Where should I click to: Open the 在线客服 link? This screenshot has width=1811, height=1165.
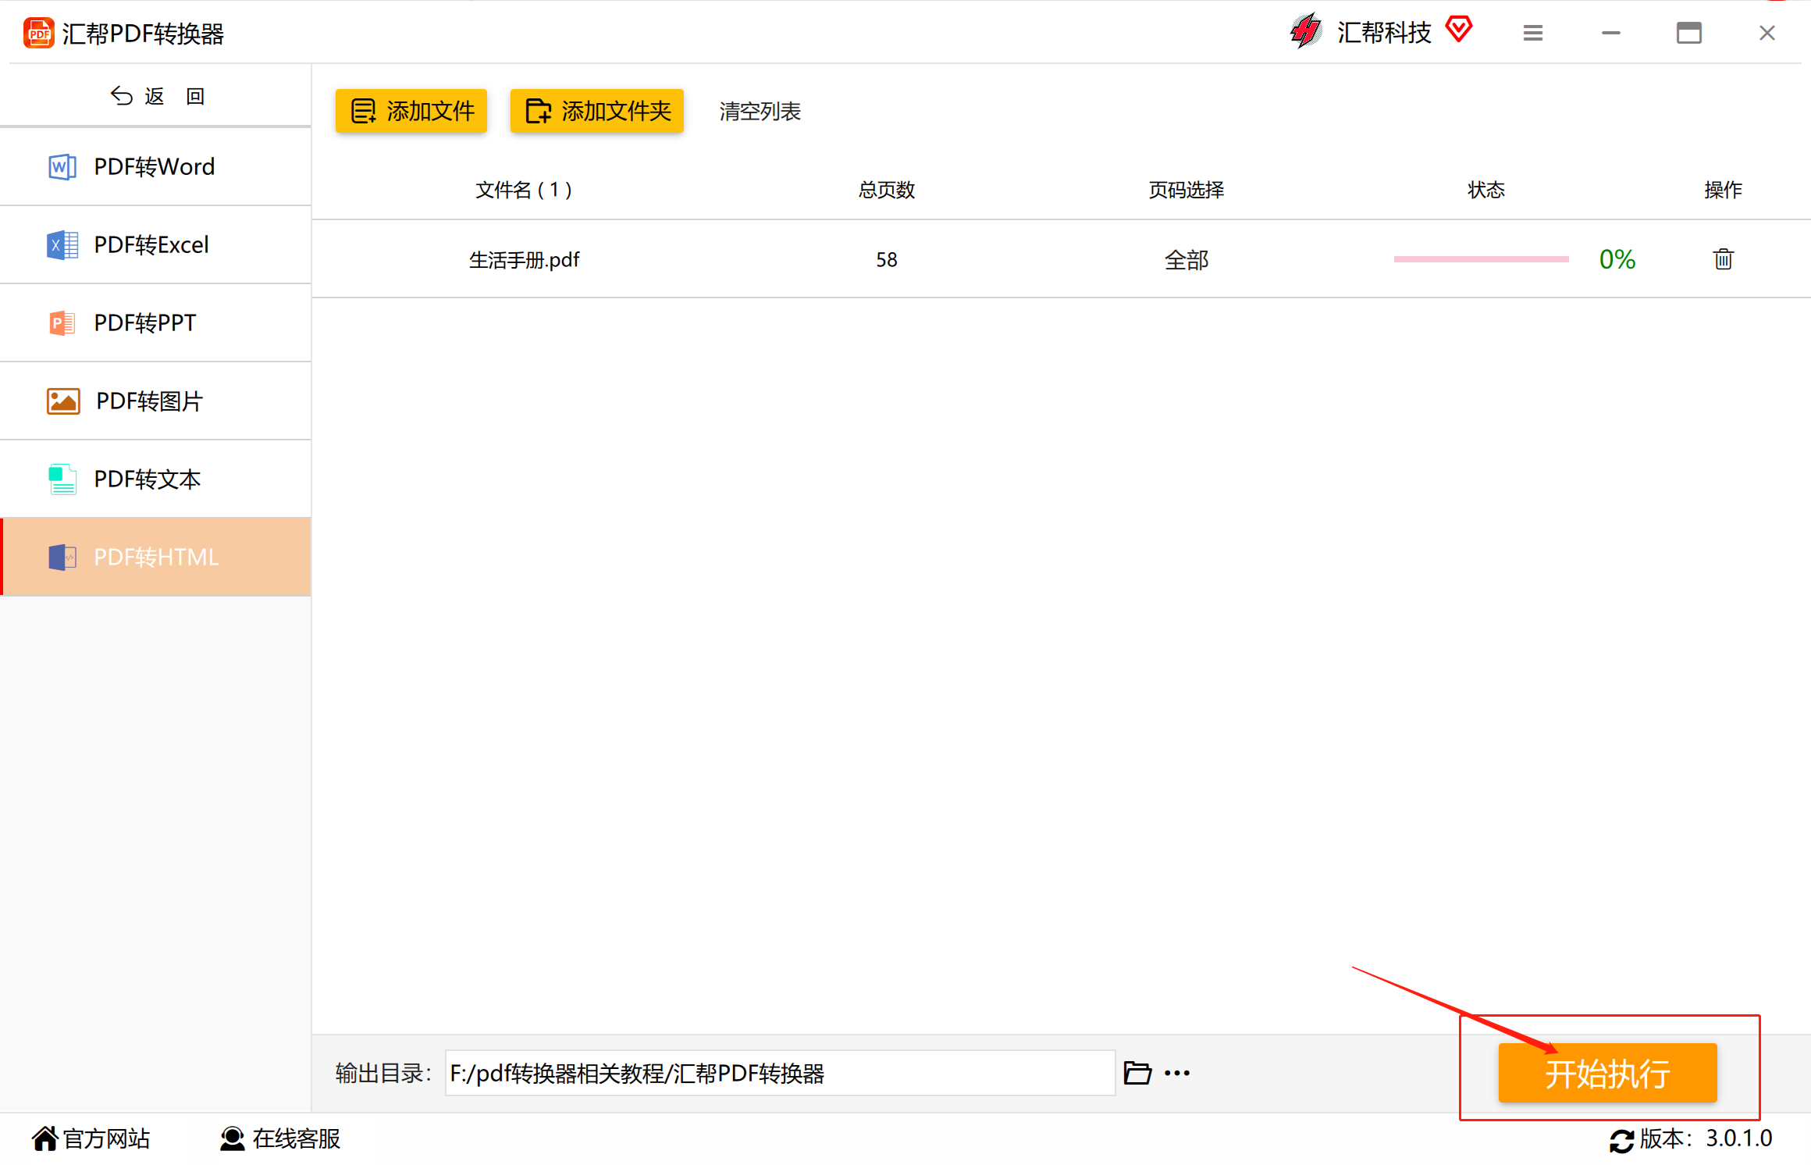tap(297, 1138)
